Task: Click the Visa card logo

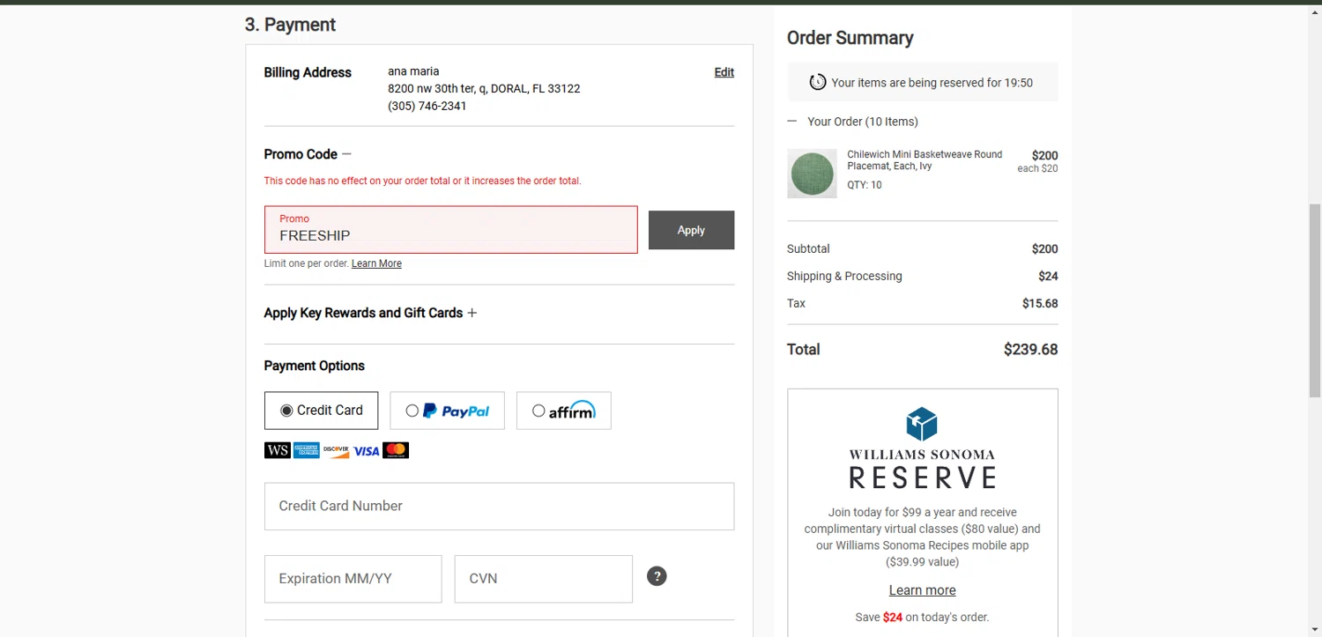Action: click(366, 450)
